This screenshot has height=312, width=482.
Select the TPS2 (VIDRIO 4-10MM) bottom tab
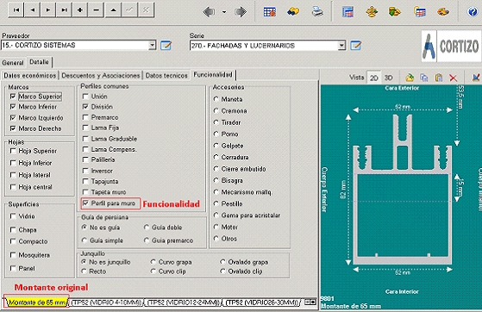(x=106, y=303)
